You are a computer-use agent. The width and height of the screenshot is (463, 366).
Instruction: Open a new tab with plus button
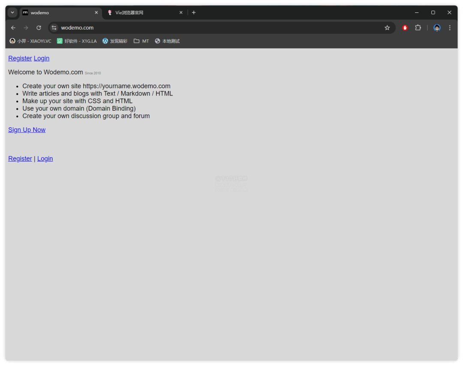[x=194, y=12]
